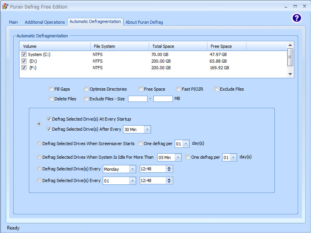This screenshot has height=233, width=311.
Task: Increase monthly time with up spinner
Action: pos(169,179)
